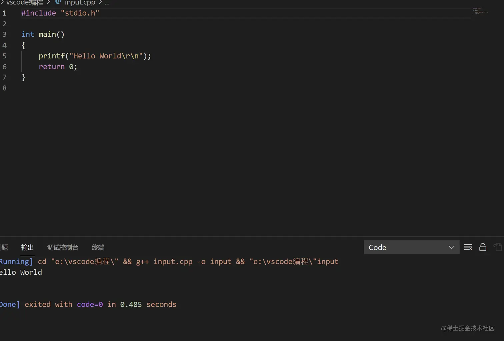Click the #include "stdio.h" line
The width and height of the screenshot is (504, 341).
click(60, 13)
